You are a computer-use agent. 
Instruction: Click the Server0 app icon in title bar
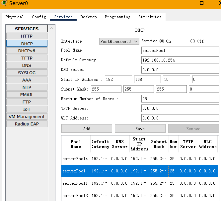[x=4, y=3]
